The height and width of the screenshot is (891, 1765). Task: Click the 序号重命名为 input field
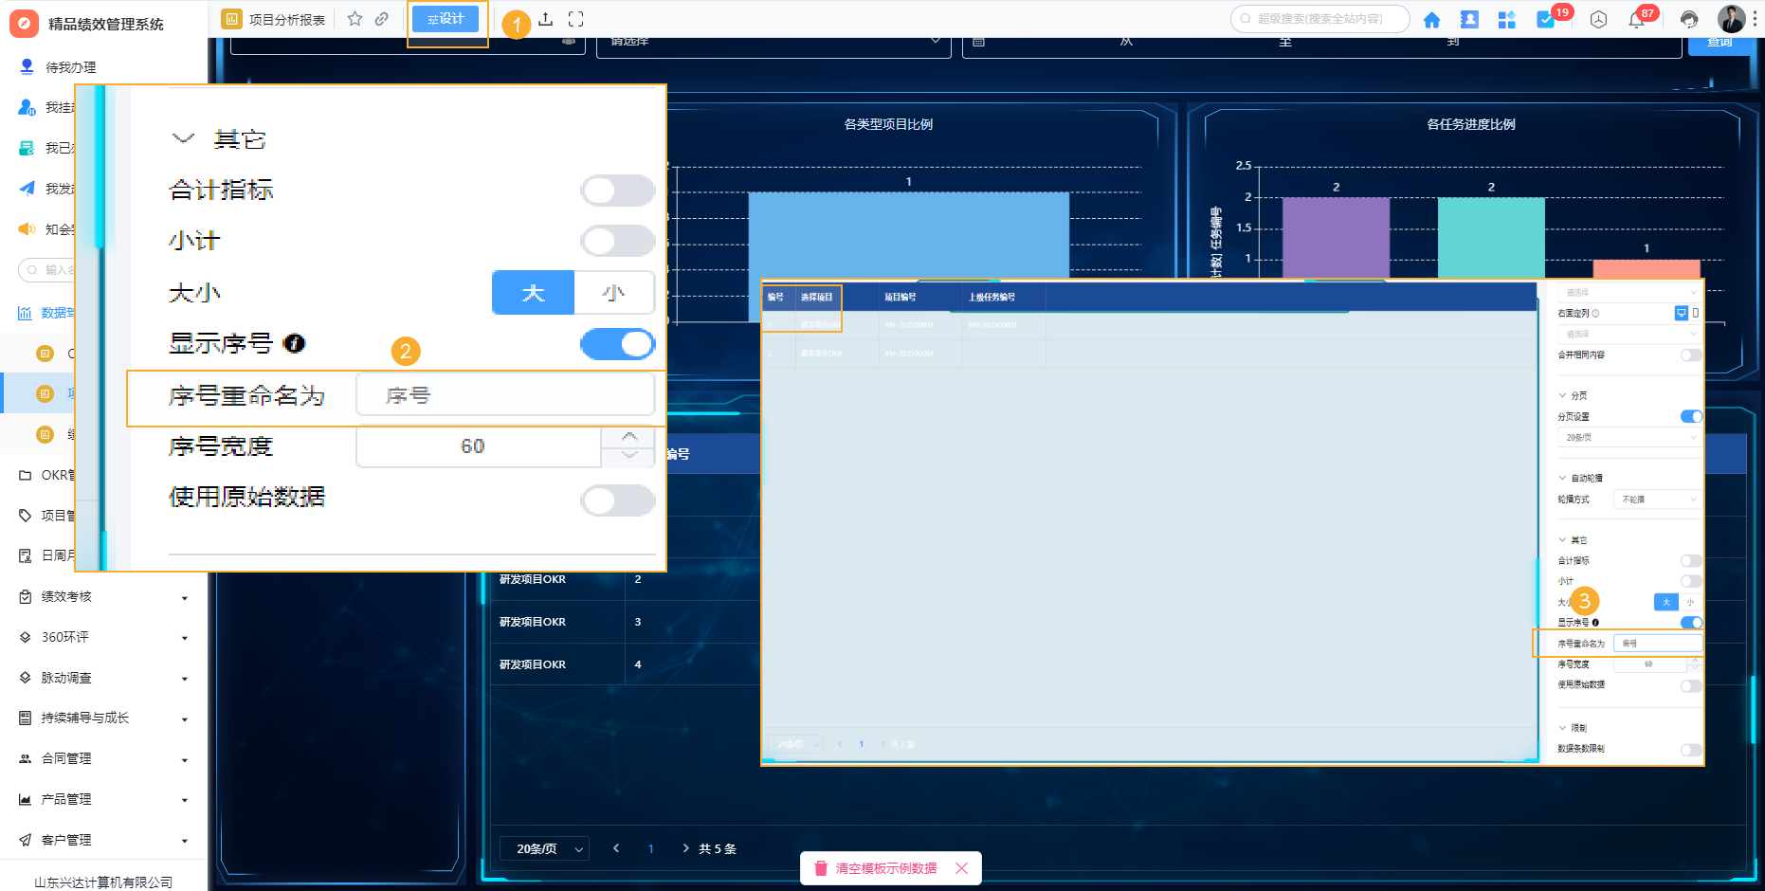(504, 395)
